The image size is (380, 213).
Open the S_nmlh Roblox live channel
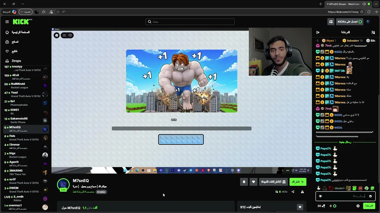26,199
